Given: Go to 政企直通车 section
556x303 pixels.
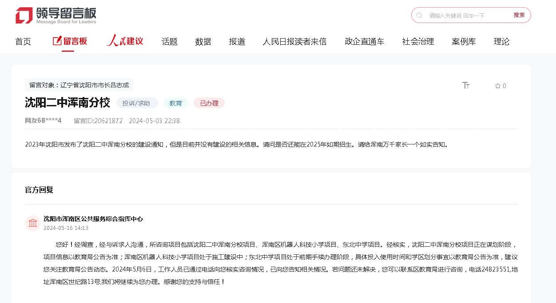Looking at the screenshot, I should [364, 42].
